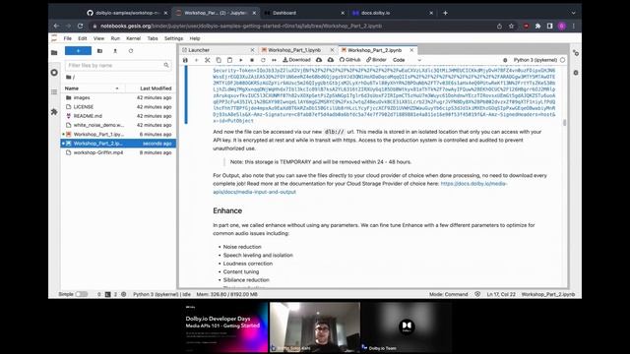Click the second cloud icon before GitHub
This screenshot has height=354, width=630.
(x=331, y=60)
